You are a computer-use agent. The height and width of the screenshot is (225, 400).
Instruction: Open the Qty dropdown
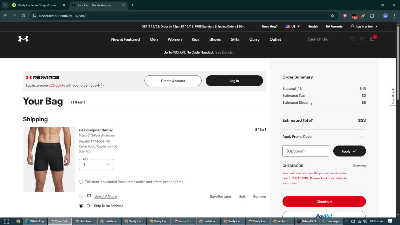pyautogui.click(x=97, y=164)
